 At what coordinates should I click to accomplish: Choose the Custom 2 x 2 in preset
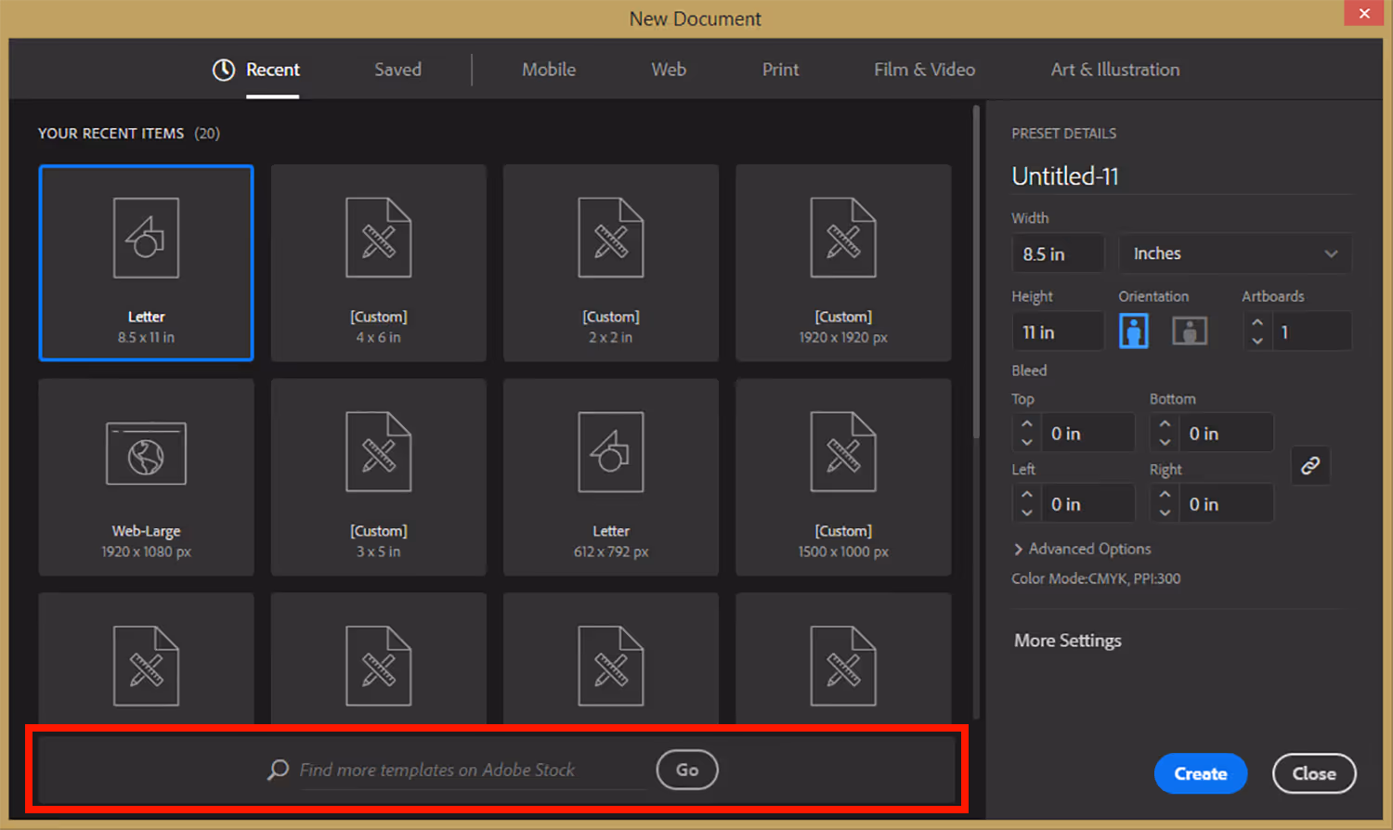610,263
